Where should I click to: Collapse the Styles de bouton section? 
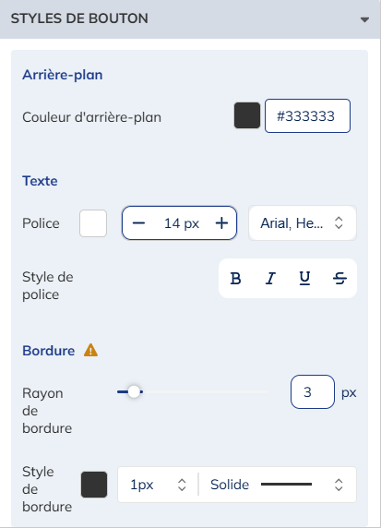(x=364, y=19)
